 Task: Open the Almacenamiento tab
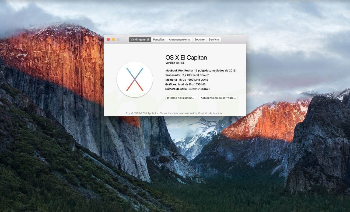[x=179, y=39]
